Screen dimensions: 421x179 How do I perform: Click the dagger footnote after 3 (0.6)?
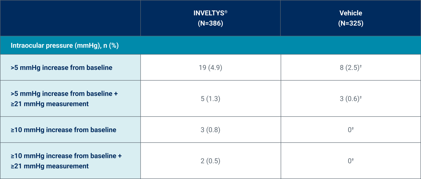click(361, 97)
